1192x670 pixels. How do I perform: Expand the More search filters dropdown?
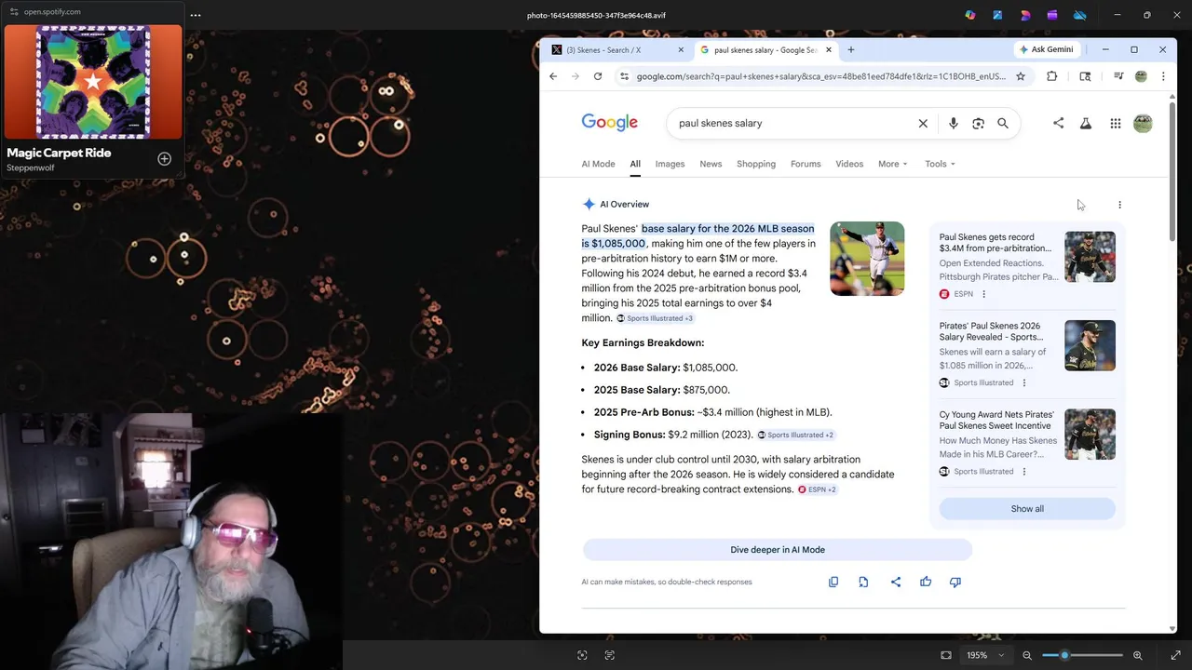(892, 164)
